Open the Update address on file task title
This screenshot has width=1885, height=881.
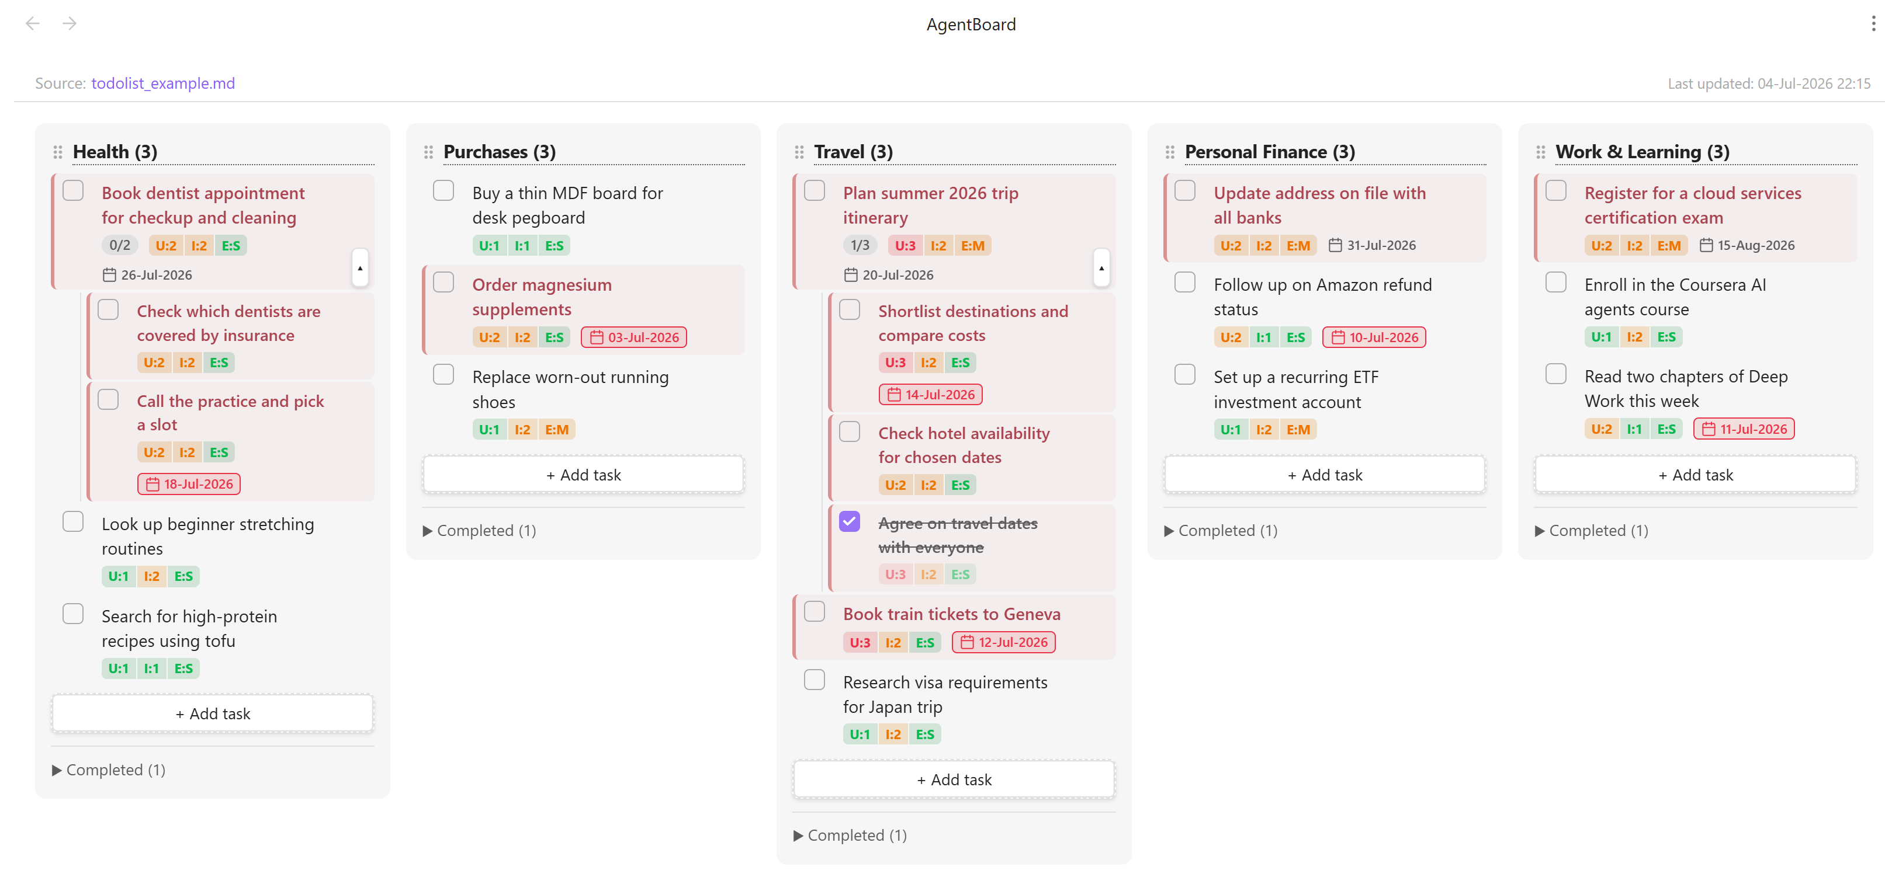[x=1319, y=206]
